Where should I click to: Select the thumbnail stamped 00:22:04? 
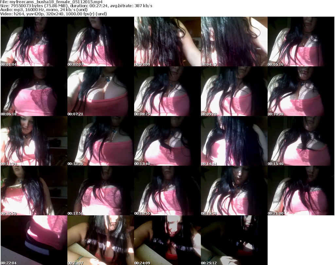(x=34, y=240)
